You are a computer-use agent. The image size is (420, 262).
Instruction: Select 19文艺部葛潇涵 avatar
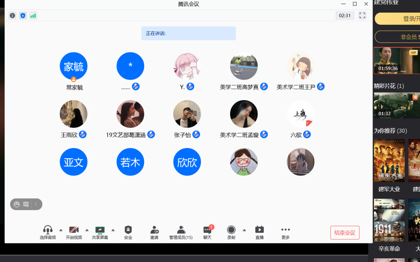[130, 114]
